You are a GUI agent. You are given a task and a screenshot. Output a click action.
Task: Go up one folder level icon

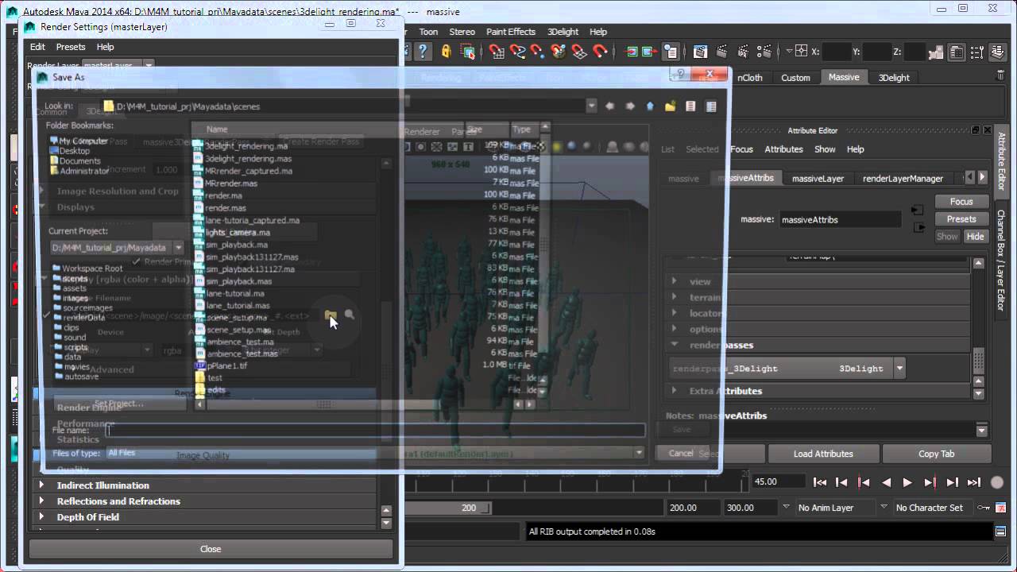click(x=650, y=106)
